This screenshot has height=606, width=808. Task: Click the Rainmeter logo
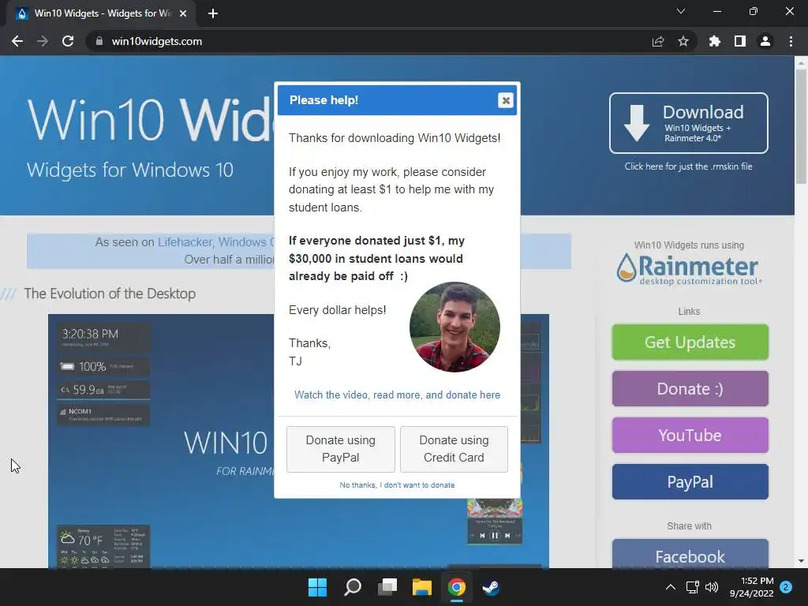[688, 268]
